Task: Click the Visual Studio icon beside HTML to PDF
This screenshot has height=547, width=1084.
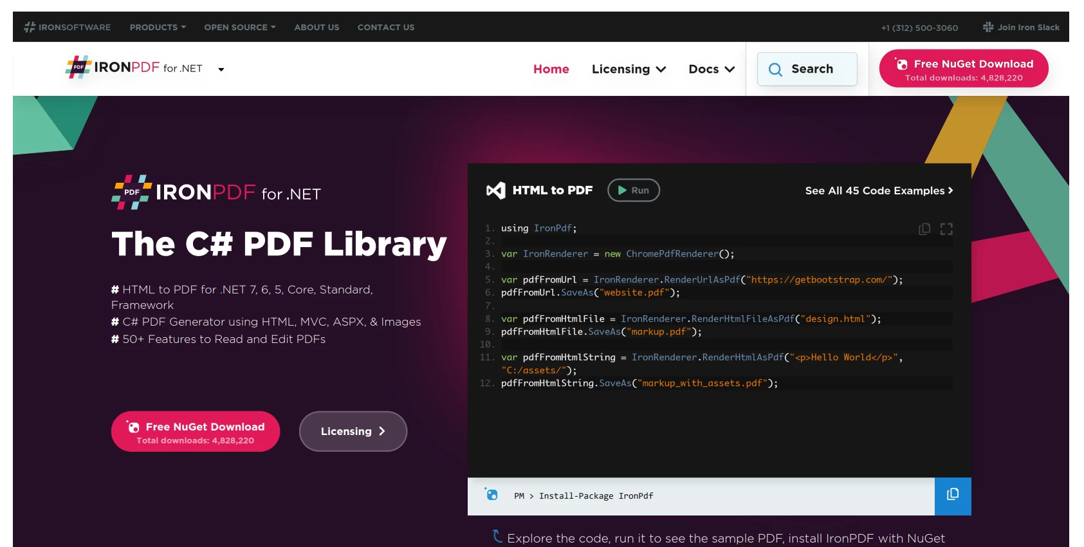Action: coord(495,190)
